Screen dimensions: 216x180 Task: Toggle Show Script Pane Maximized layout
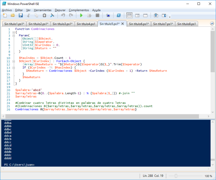click(145, 15)
